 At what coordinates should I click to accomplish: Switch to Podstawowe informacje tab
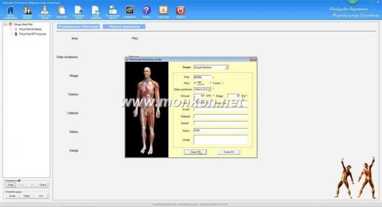click(x=78, y=26)
